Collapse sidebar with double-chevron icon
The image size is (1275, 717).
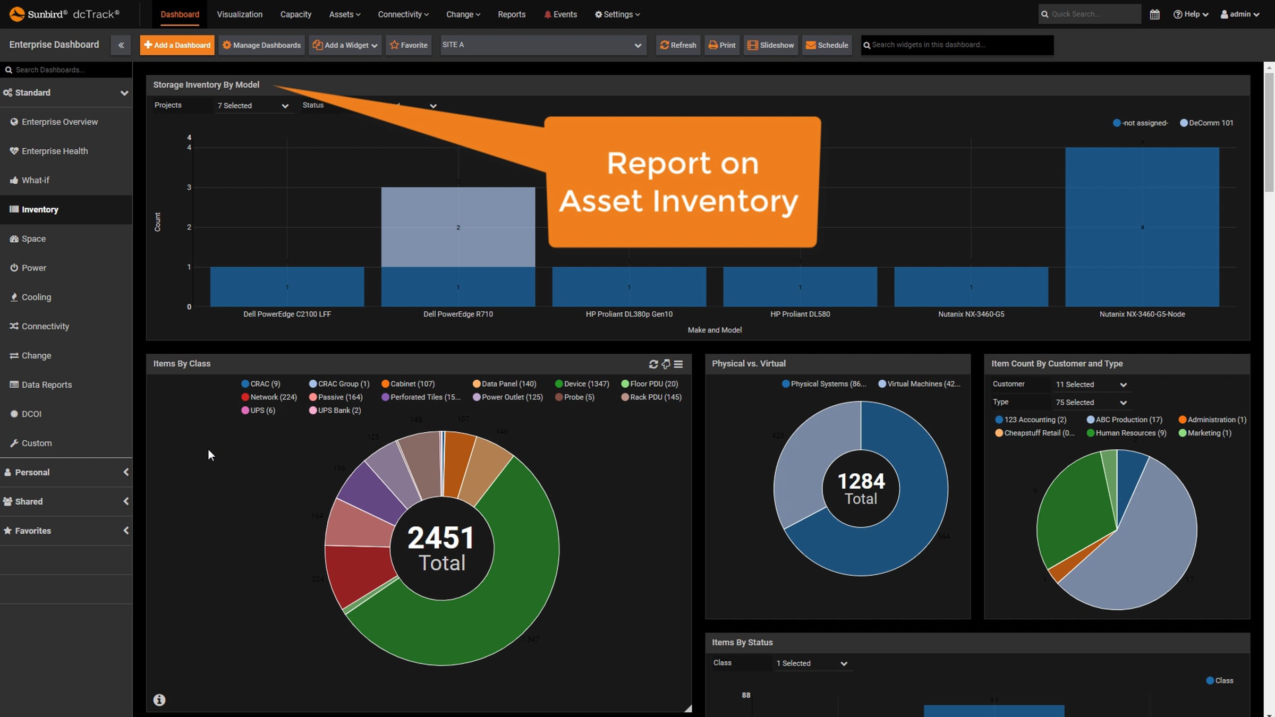click(x=121, y=45)
